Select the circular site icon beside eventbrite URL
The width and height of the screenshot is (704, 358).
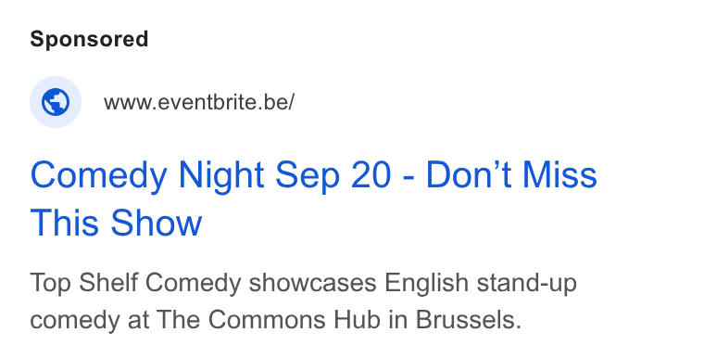click(56, 102)
